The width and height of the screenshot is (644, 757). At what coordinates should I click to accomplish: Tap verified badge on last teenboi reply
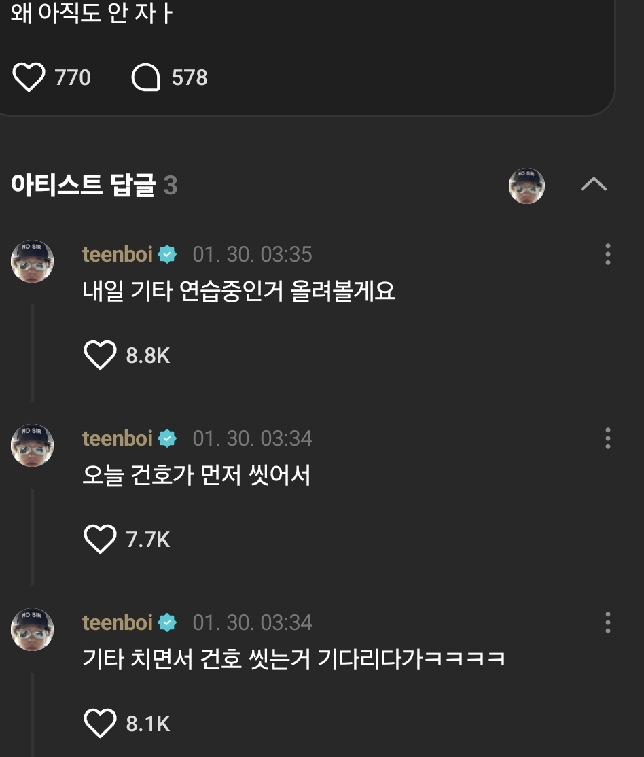[168, 622]
